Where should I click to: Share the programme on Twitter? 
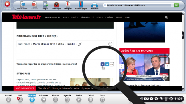(x=107, y=64)
